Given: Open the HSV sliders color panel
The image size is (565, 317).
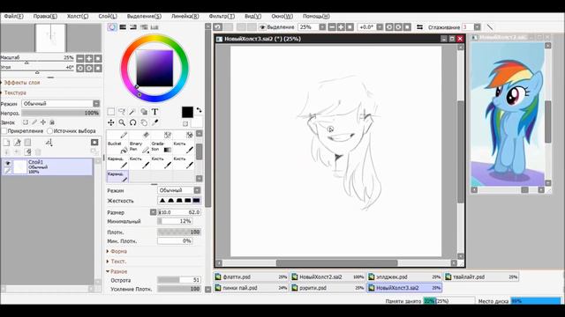Looking at the screenshot, I should point(133,27).
